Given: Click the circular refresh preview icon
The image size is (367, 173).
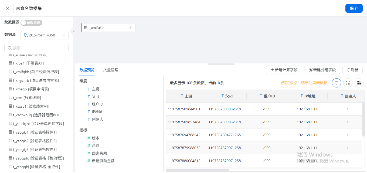Looking at the screenshot, I should 336,83.
